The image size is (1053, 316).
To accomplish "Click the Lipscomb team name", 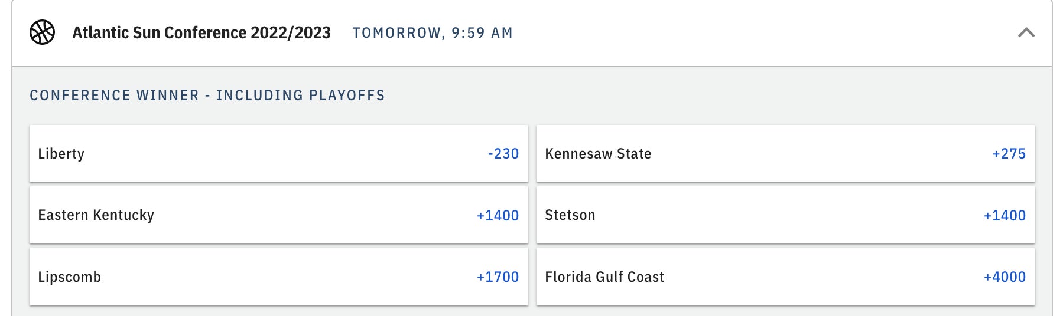I will (x=70, y=277).
